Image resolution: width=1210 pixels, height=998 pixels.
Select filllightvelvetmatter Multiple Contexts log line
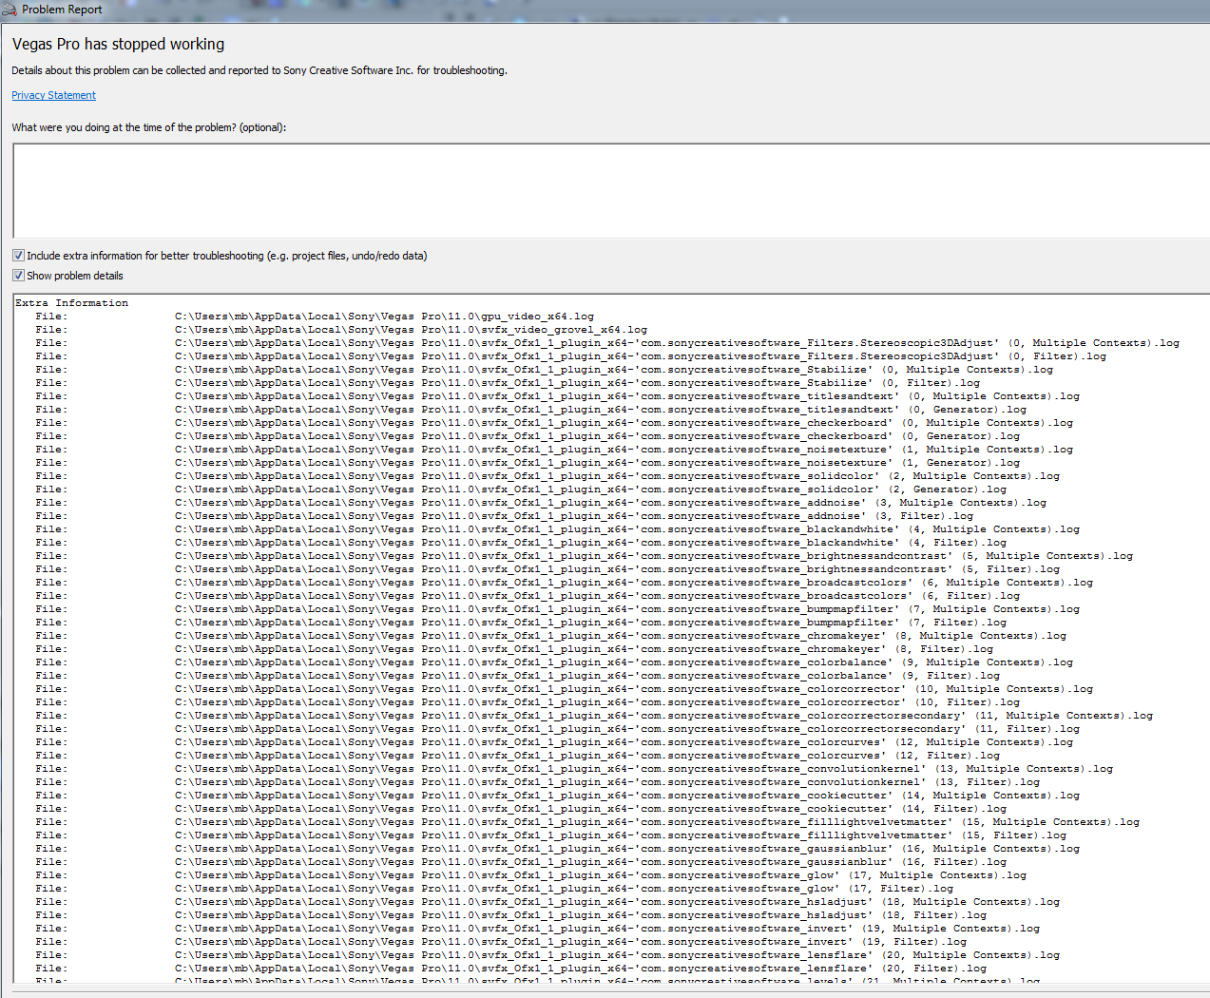pyautogui.click(x=587, y=822)
